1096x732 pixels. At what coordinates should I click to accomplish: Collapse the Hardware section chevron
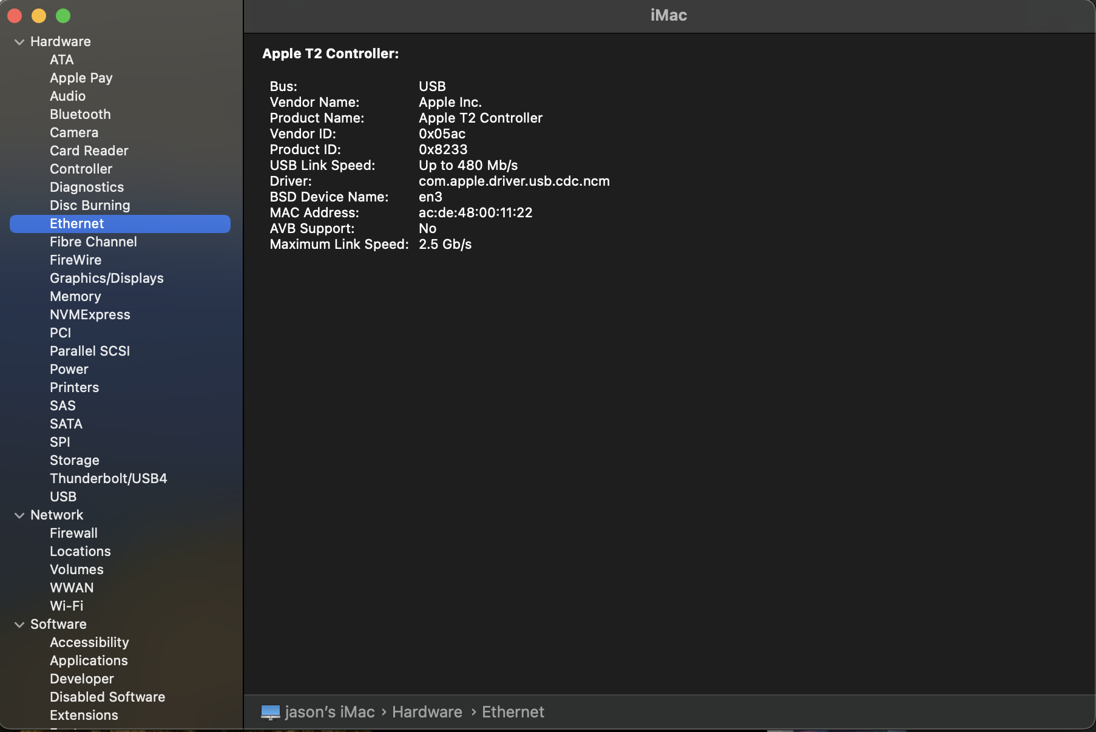tap(19, 42)
